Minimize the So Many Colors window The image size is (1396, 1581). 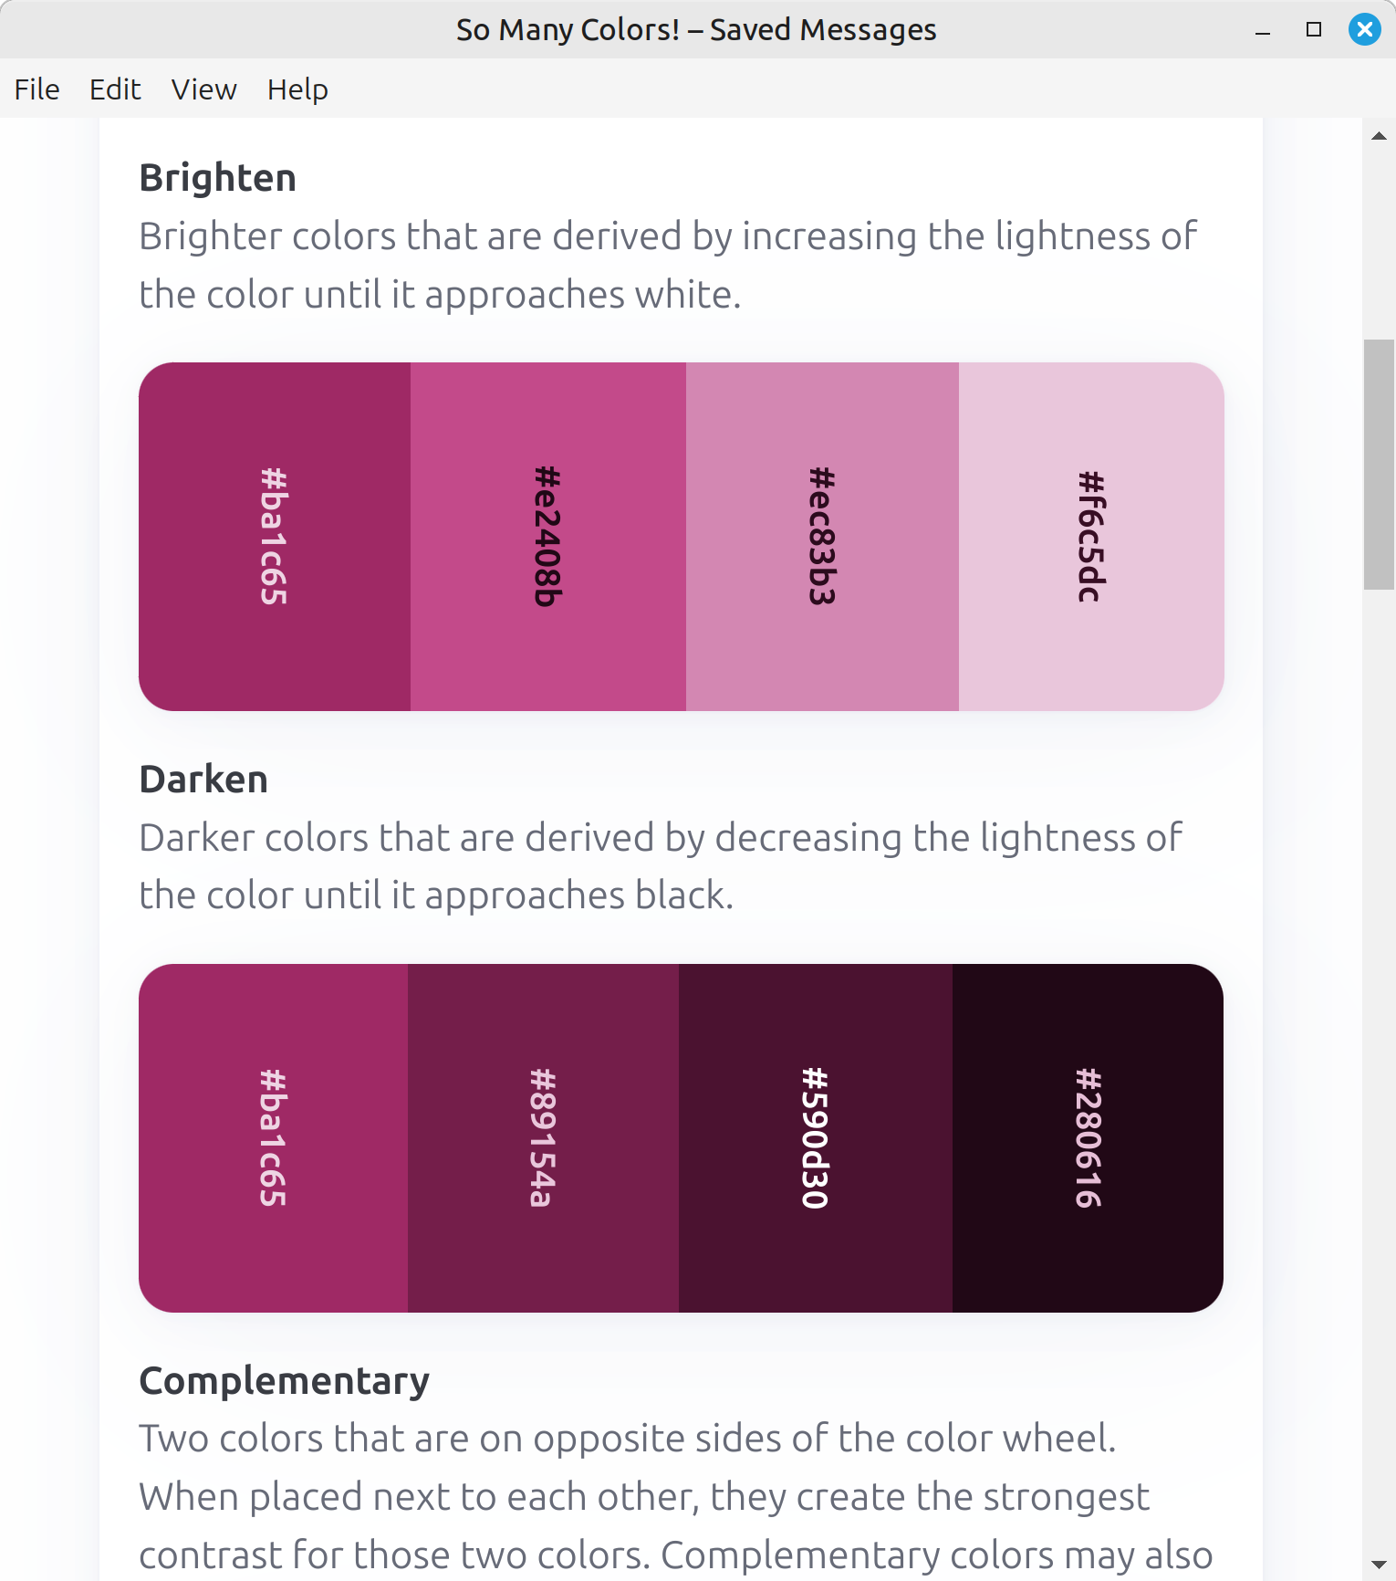point(1263,29)
